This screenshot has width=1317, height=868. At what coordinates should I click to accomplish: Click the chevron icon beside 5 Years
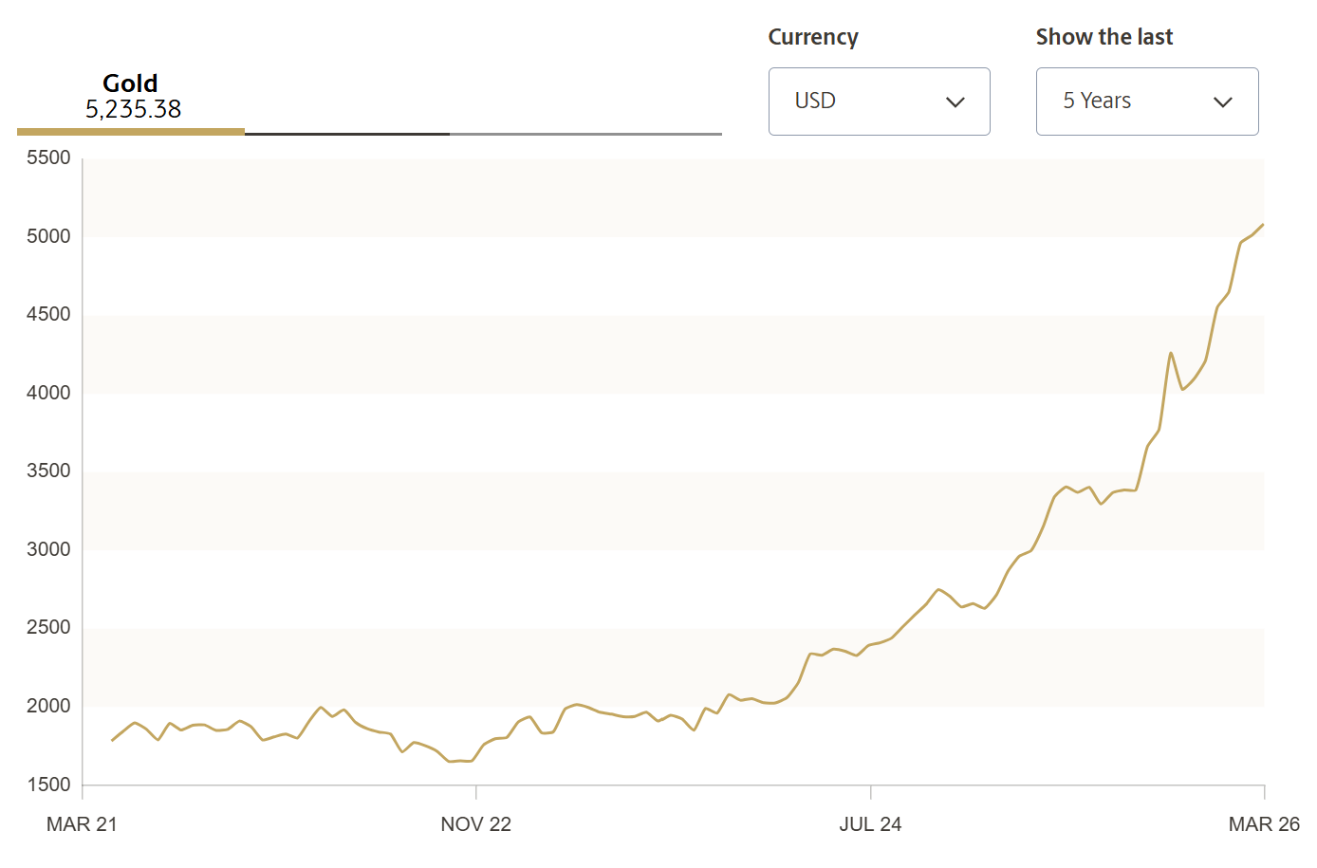pyautogui.click(x=1223, y=102)
